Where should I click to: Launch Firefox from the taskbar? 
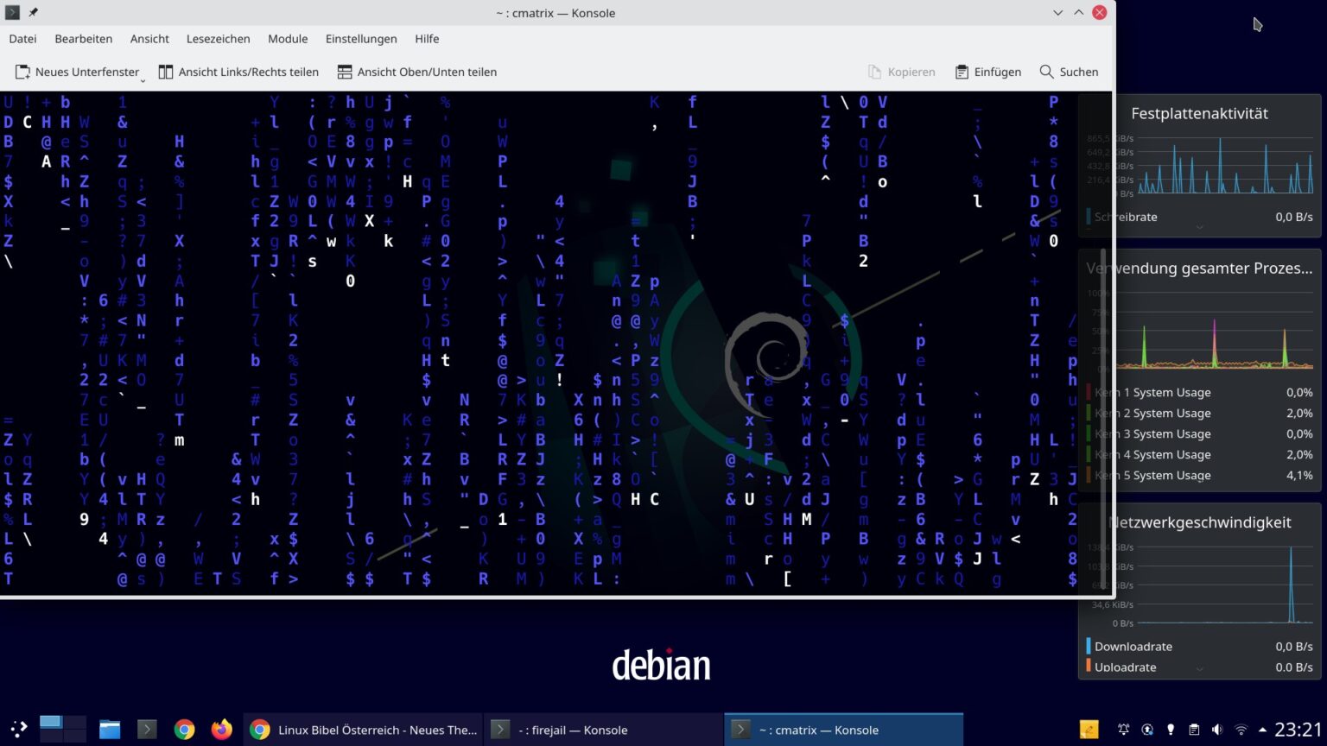tap(221, 730)
